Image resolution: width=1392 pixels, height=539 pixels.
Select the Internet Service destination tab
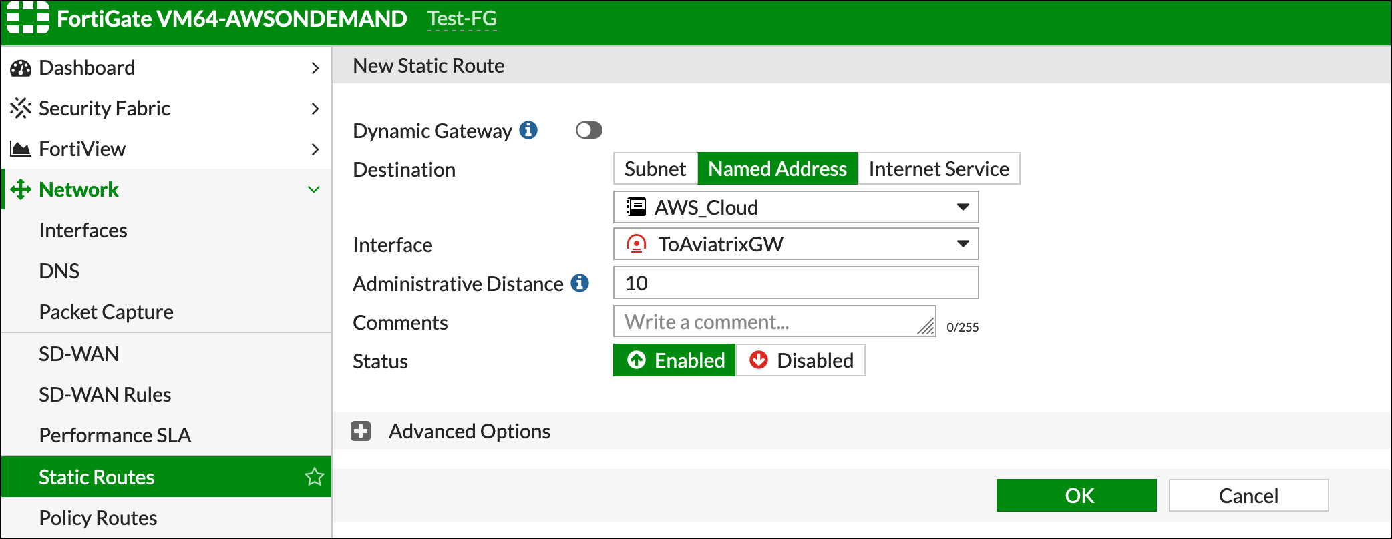tap(938, 169)
